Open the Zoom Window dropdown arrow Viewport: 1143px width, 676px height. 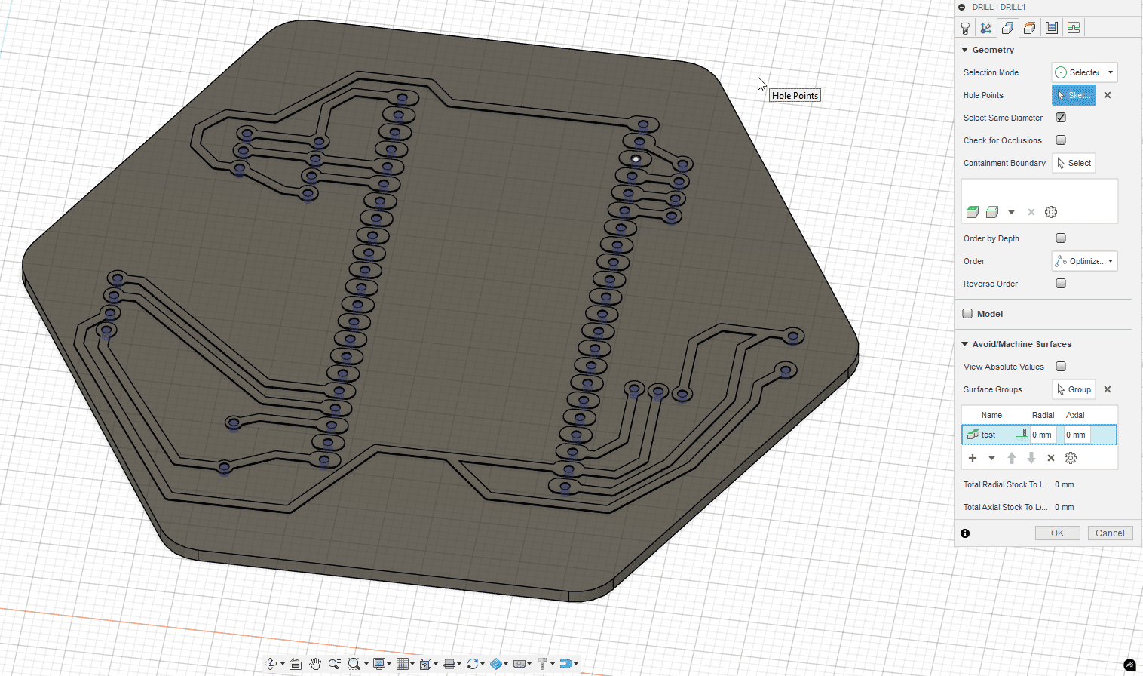coord(366,665)
